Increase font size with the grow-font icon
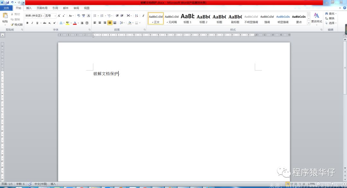 pyautogui.click(x=59, y=16)
